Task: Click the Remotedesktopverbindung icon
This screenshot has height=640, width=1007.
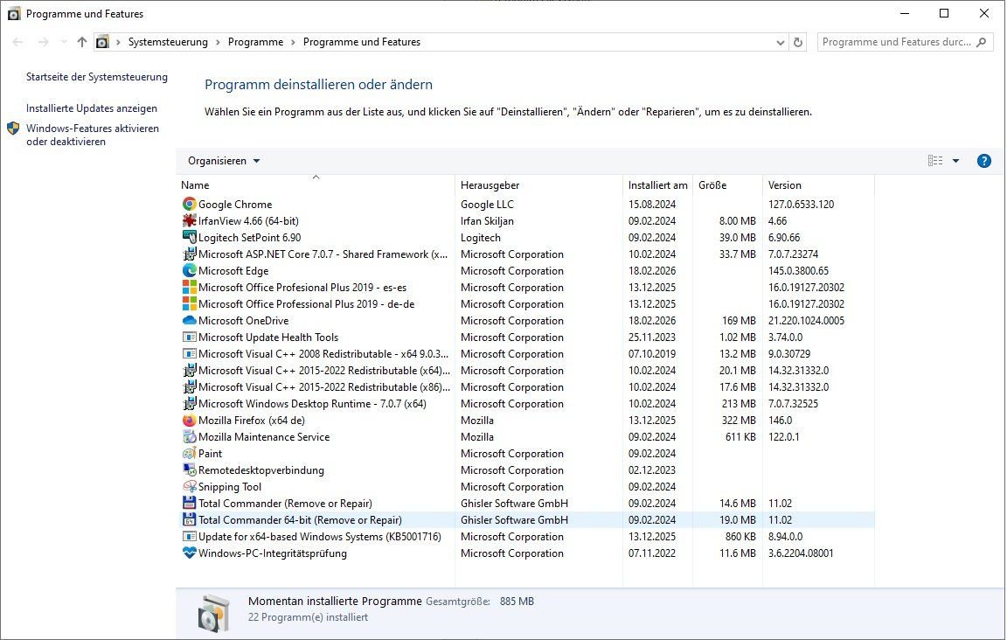Action: click(190, 470)
